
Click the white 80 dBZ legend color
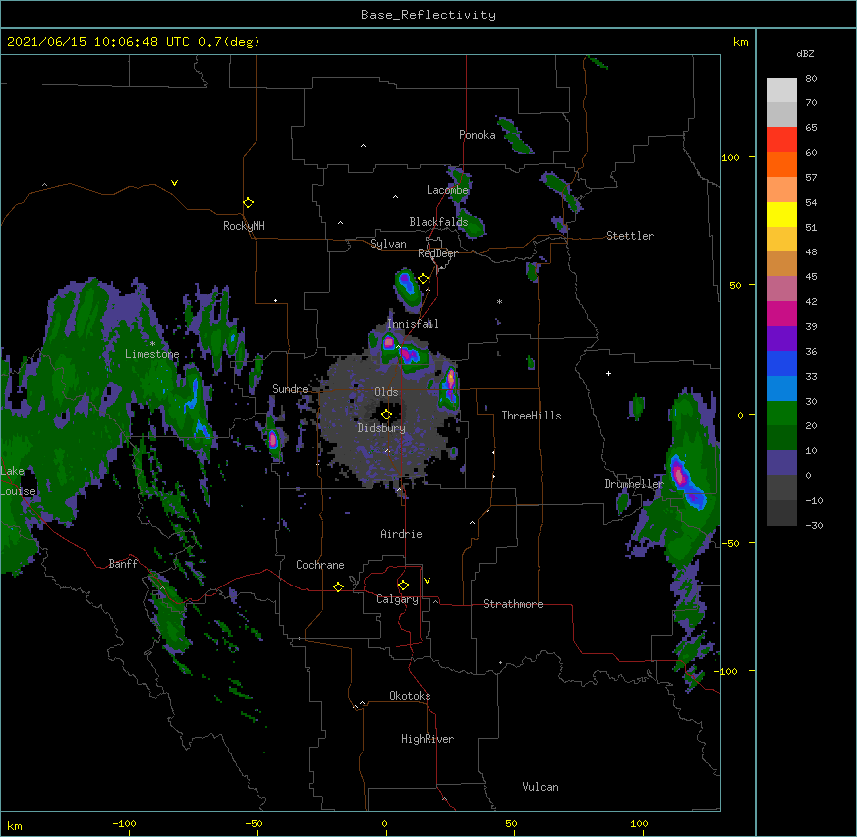click(781, 89)
